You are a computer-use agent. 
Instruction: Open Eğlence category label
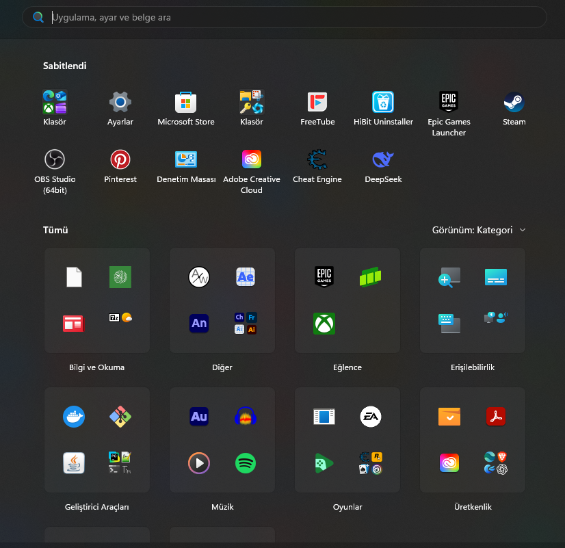(347, 367)
